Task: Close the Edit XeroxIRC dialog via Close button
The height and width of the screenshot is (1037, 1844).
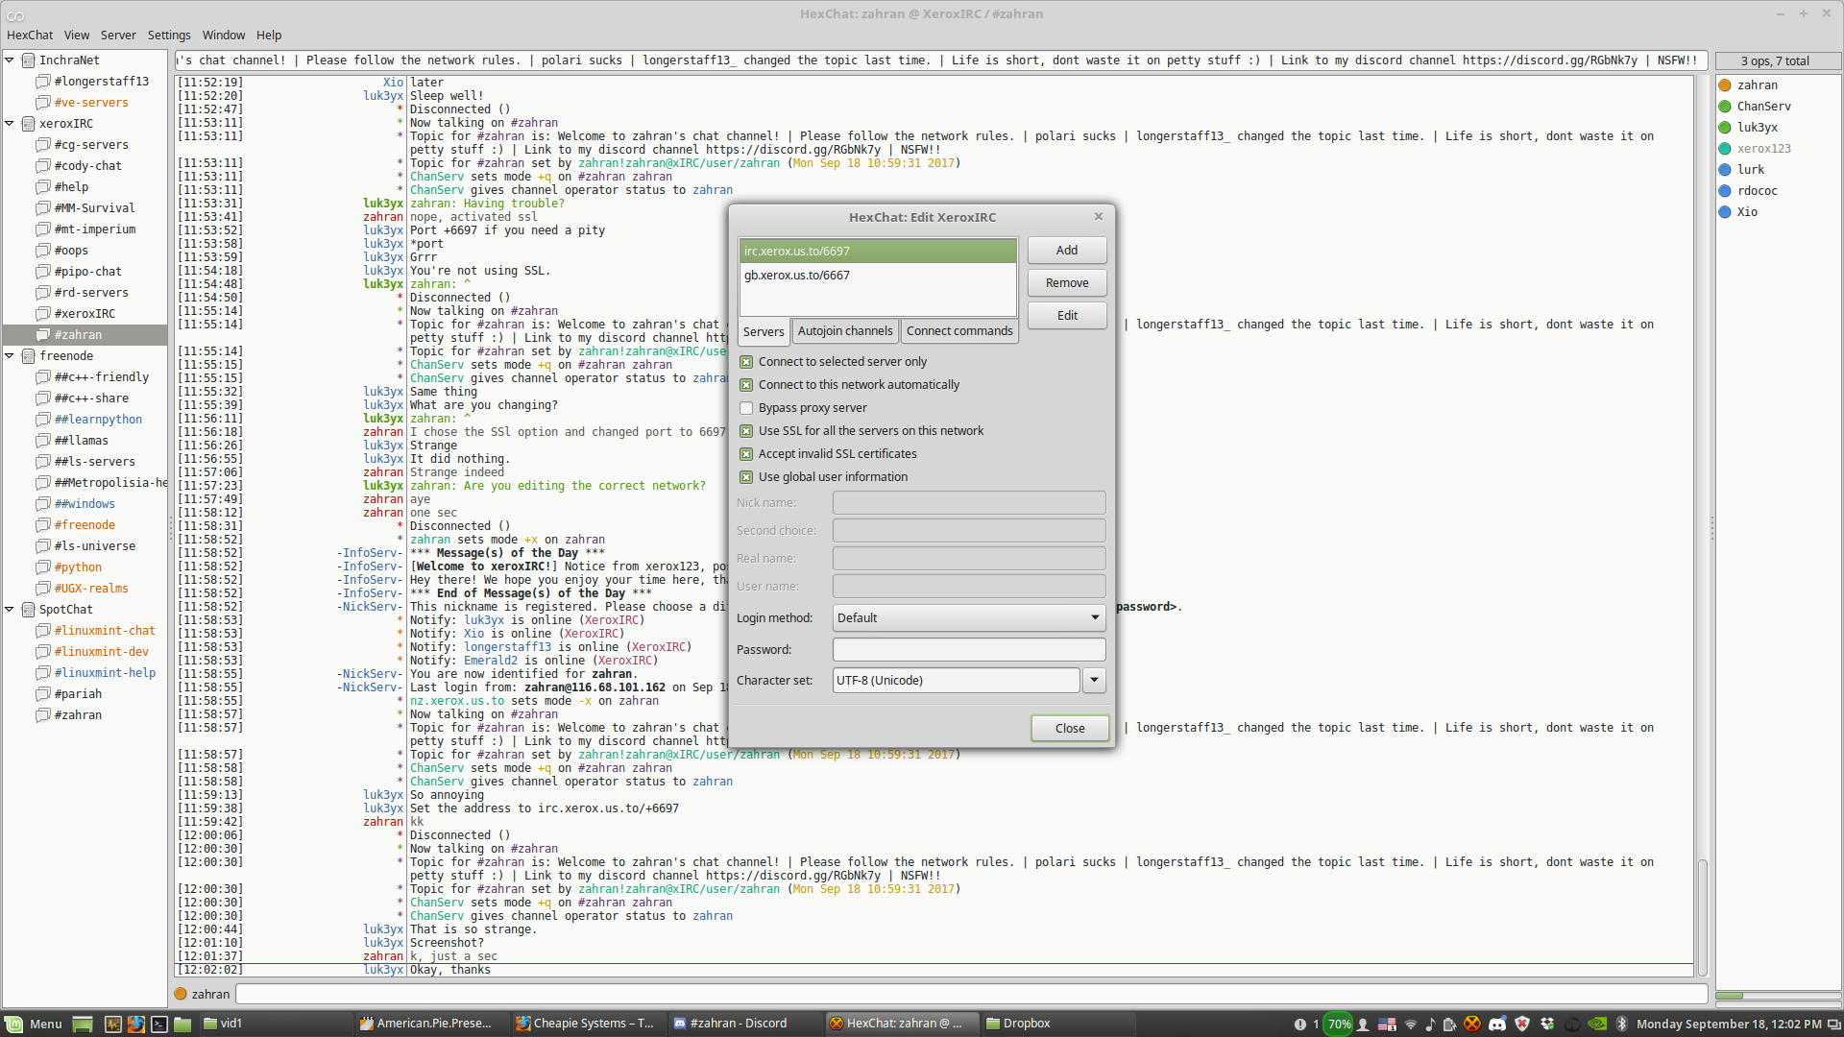Action: (1070, 729)
